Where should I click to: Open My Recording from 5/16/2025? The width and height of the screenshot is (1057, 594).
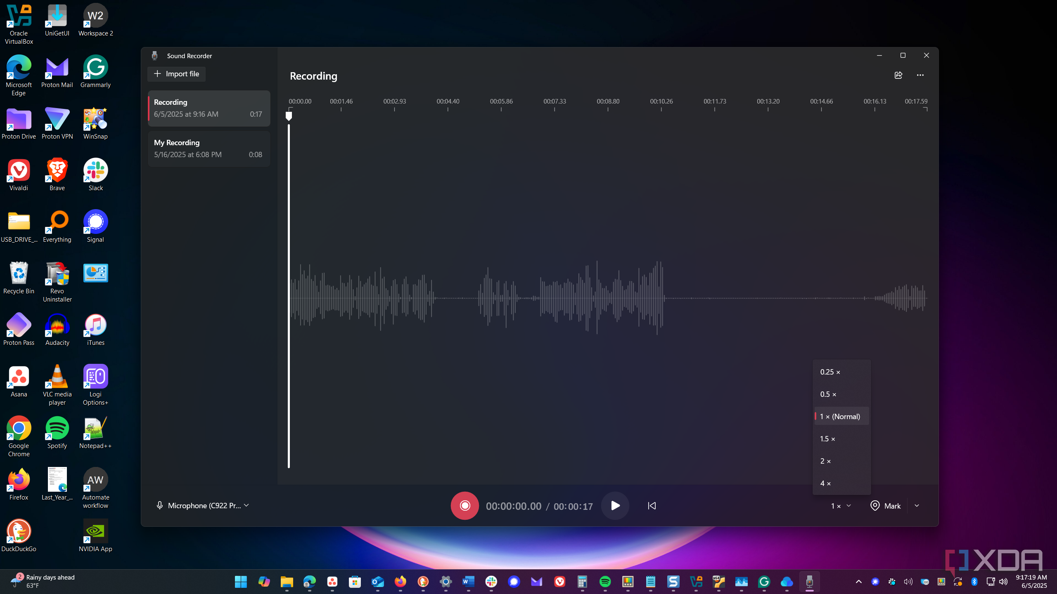click(209, 148)
